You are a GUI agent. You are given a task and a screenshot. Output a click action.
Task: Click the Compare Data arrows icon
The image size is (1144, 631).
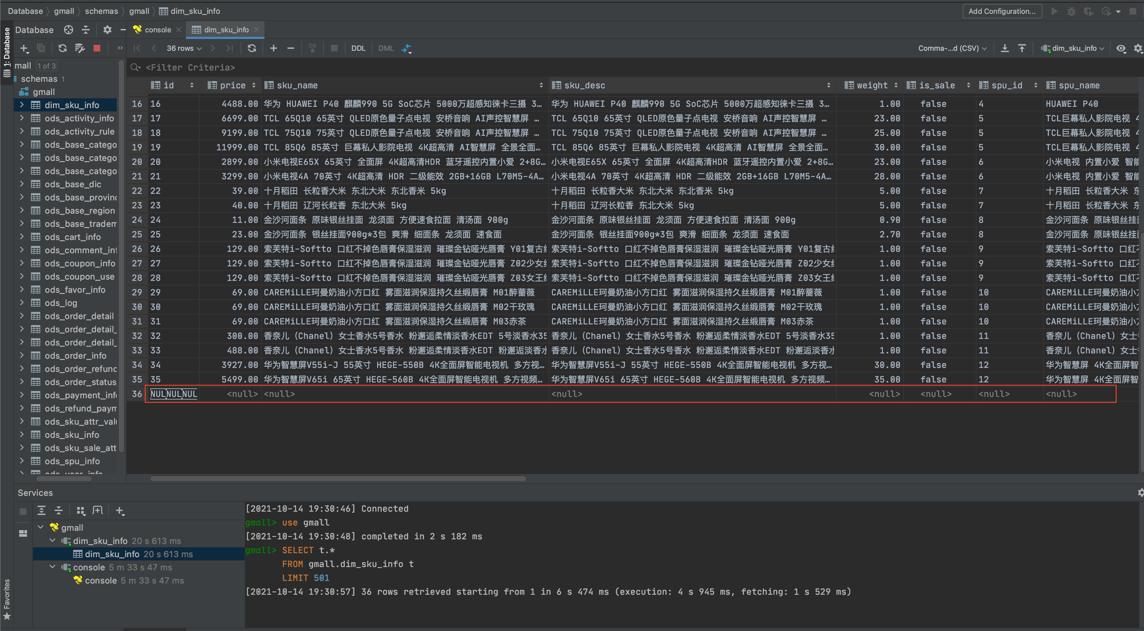click(406, 48)
